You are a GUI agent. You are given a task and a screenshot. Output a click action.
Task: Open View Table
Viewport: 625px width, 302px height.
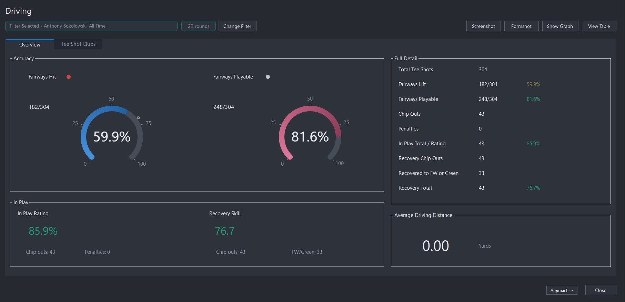coord(599,26)
